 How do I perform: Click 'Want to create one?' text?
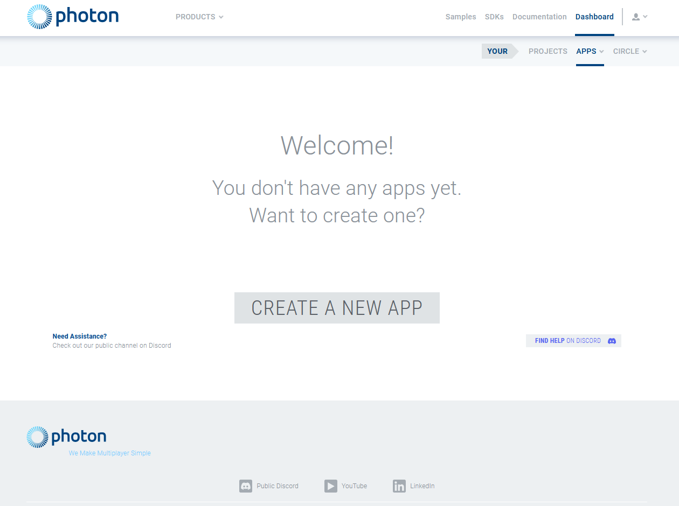click(337, 215)
